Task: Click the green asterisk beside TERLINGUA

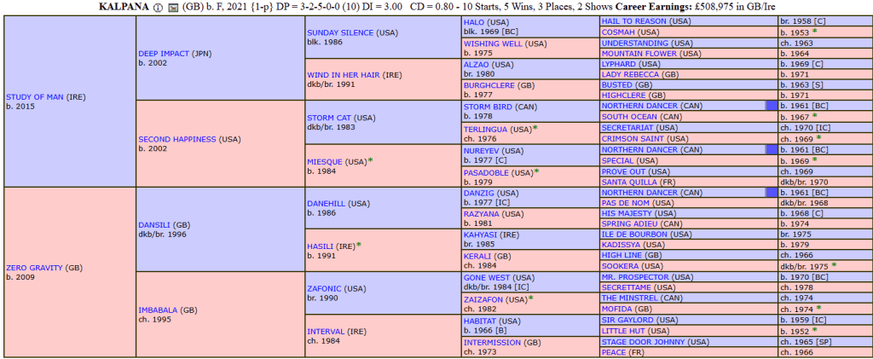Action: (x=535, y=127)
